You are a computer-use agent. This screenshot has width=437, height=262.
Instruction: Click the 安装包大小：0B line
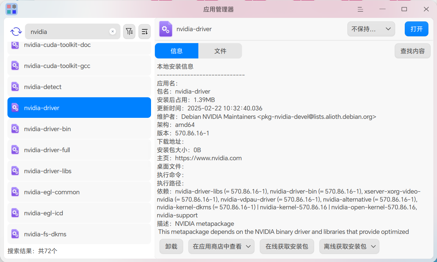(179, 150)
